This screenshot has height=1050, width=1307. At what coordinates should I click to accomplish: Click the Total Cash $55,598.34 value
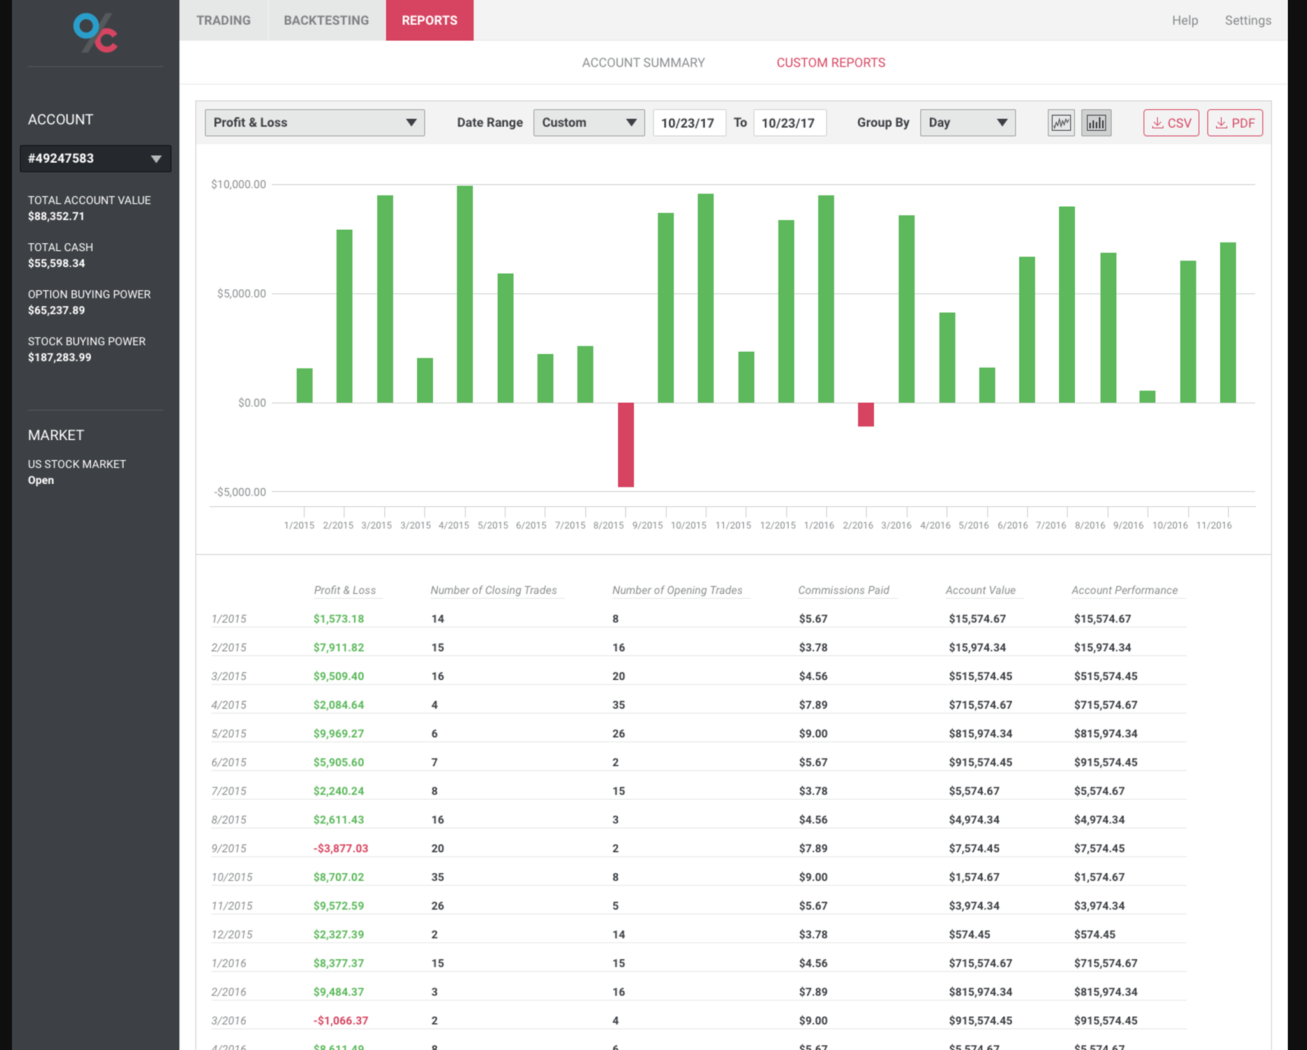point(56,263)
